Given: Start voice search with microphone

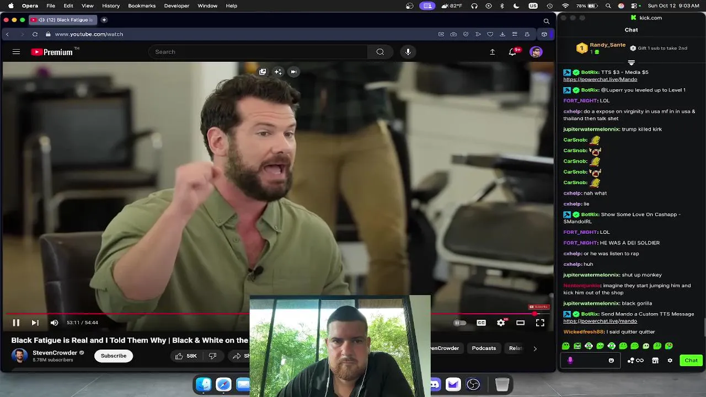Looking at the screenshot, I should (408, 52).
